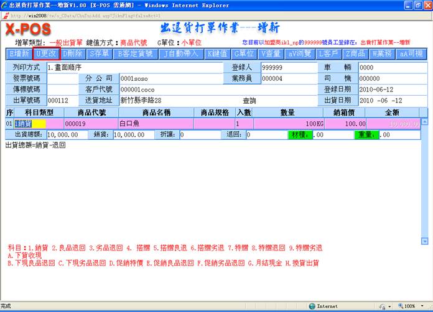Click the E增新 toolbar button
Viewport: 433px width, 312px height.
(19, 53)
